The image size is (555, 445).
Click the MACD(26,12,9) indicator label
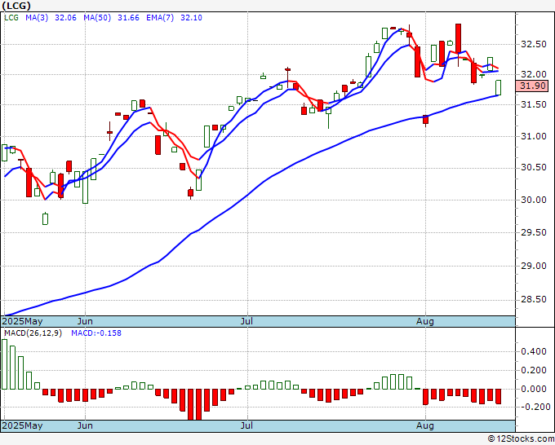click(x=33, y=333)
